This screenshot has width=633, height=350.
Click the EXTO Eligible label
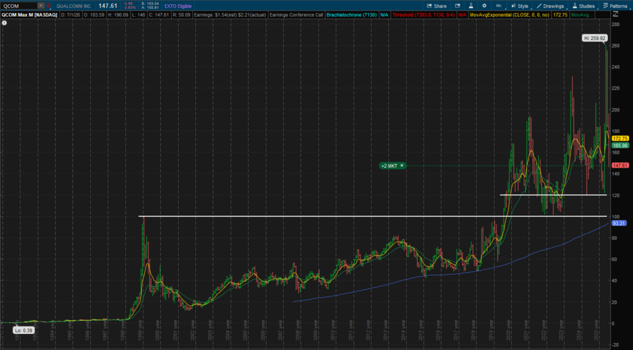coord(178,6)
